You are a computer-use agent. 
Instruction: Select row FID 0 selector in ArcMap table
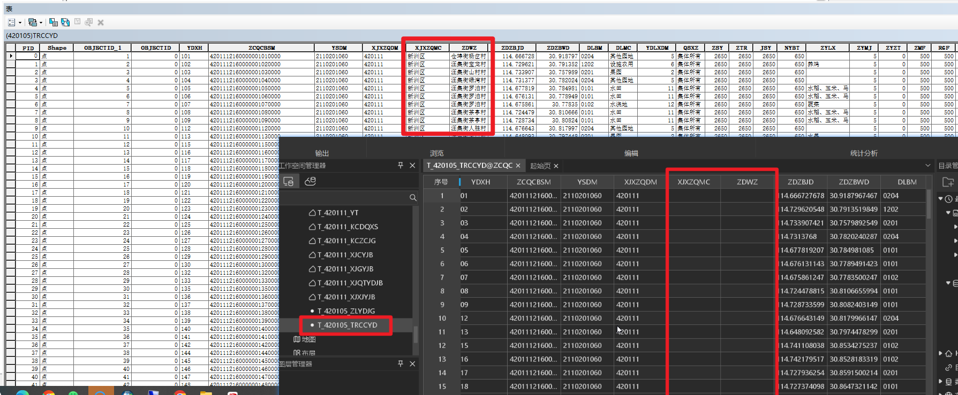(11, 56)
